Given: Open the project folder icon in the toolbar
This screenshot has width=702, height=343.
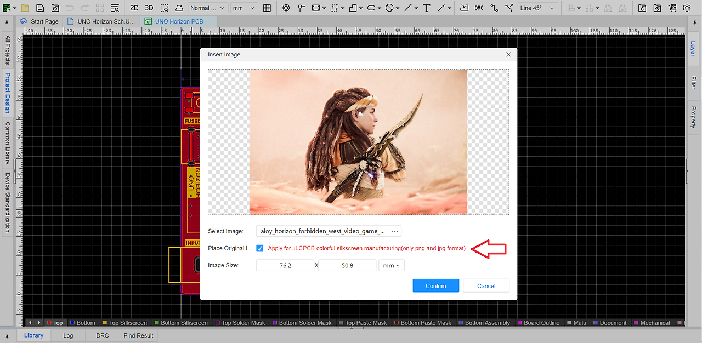Looking at the screenshot, I should coord(25,8).
